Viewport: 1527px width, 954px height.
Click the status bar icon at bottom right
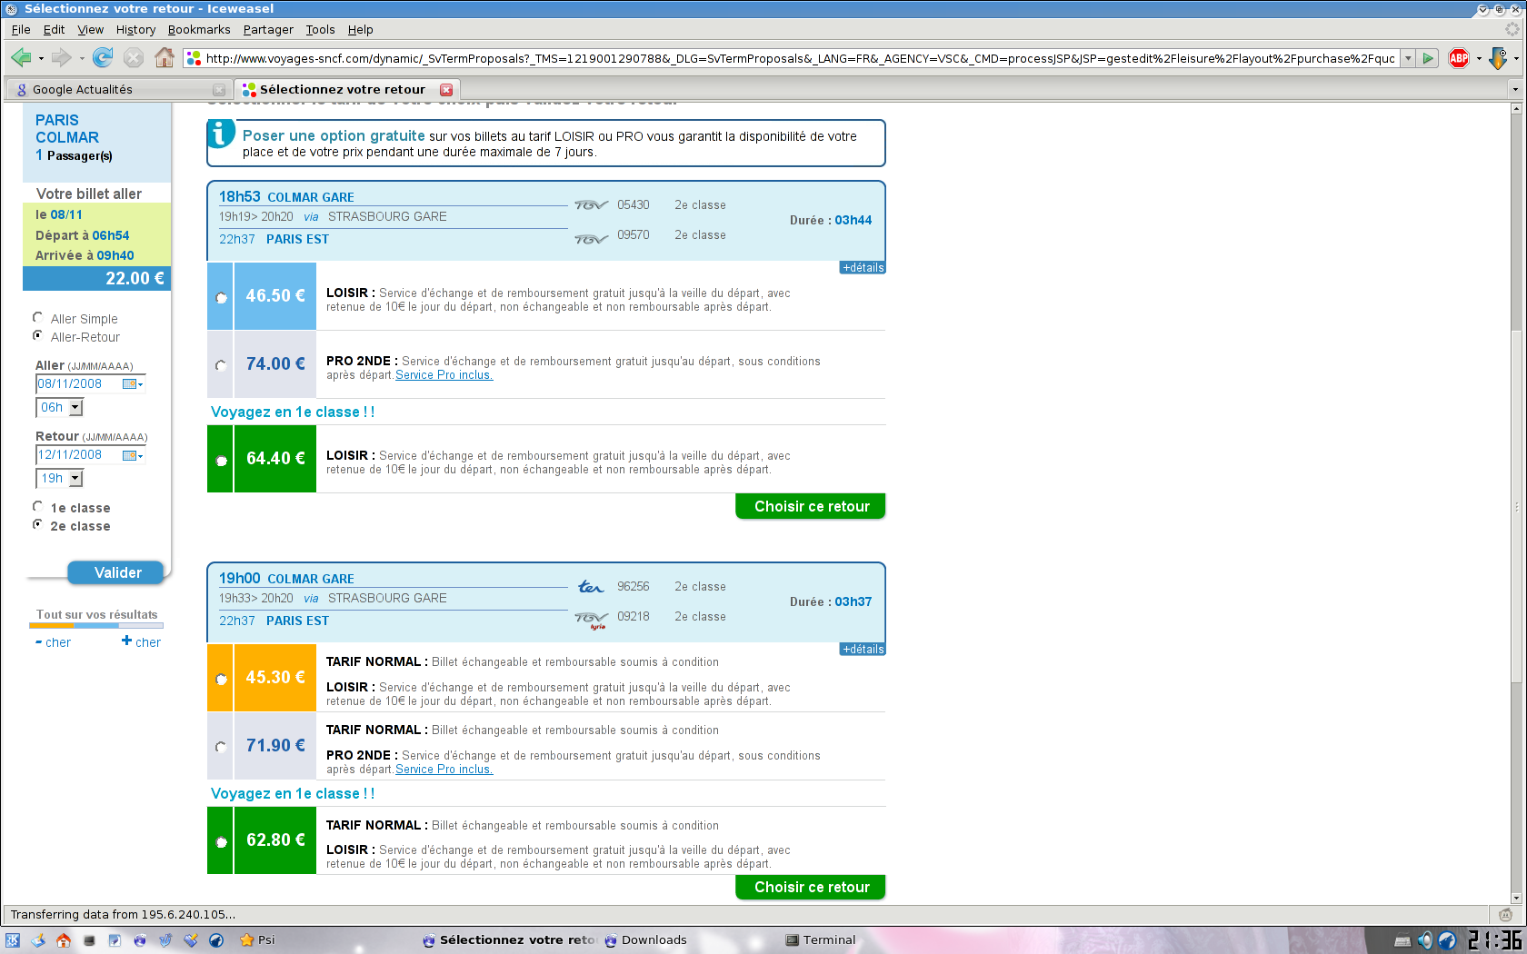pyautogui.click(x=1506, y=914)
